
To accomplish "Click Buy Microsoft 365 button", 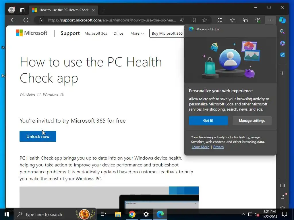I will tap(167, 33).
